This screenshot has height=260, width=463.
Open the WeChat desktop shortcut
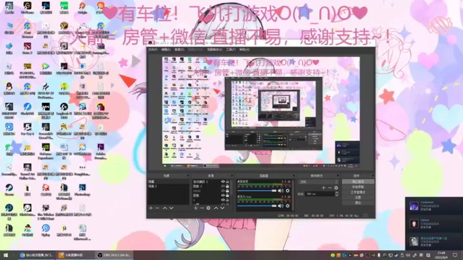click(x=9, y=150)
